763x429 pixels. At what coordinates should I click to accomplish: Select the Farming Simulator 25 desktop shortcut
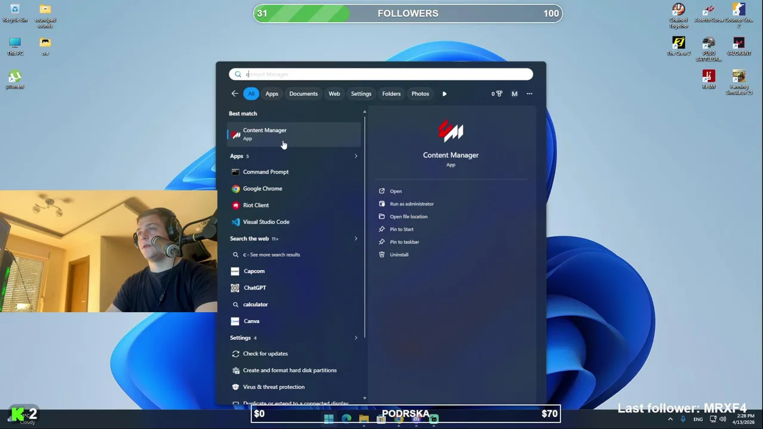[739, 83]
